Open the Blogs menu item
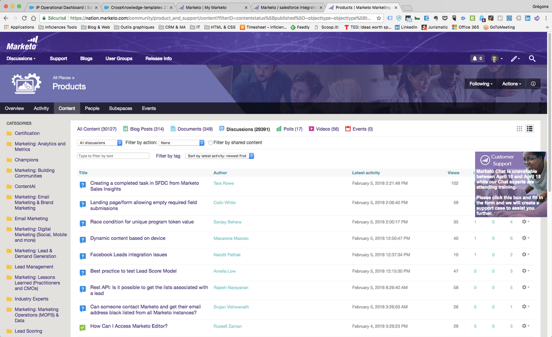This screenshot has height=337, width=552. point(86,58)
